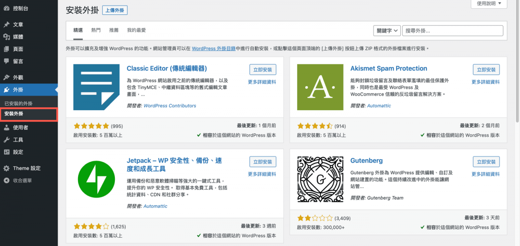Open 更多詳細資料 for Akismet
520x246 pixels.
pyautogui.click(x=485, y=82)
